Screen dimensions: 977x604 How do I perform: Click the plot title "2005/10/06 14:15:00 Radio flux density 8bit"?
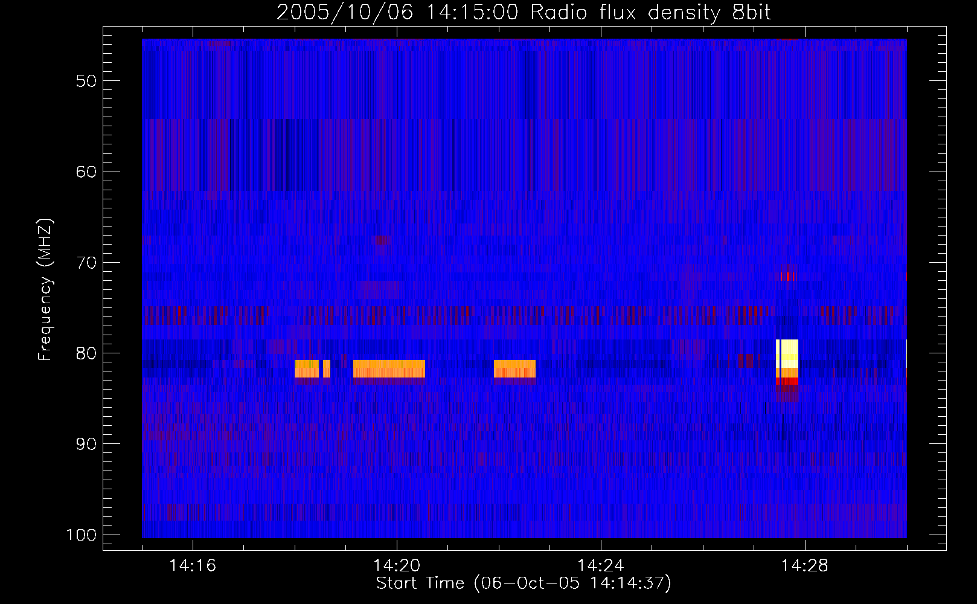pyautogui.click(x=524, y=13)
